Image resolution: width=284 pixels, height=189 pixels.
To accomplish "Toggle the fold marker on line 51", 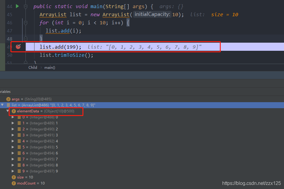I will click(25, 62).
